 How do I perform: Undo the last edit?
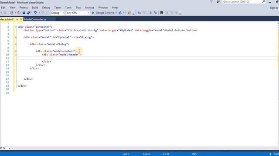click(x=35, y=13)
